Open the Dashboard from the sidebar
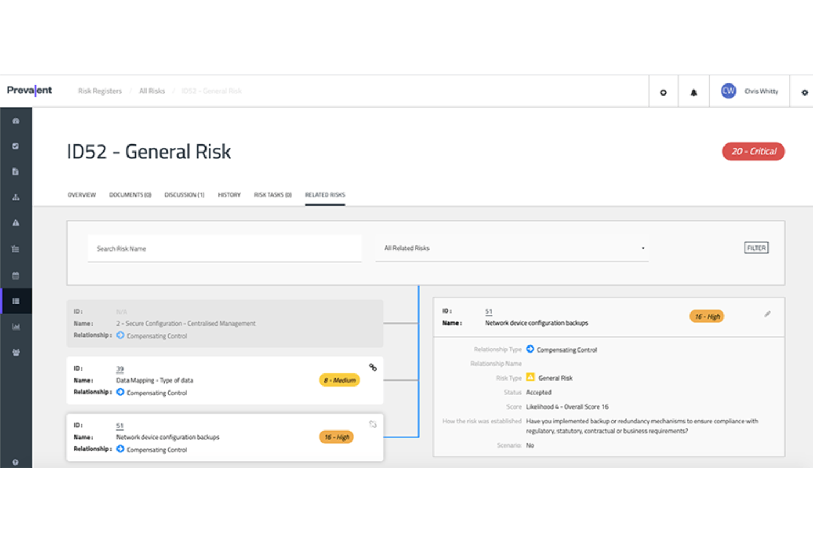This screenshot has height=542, width=813. click(16, 120)
